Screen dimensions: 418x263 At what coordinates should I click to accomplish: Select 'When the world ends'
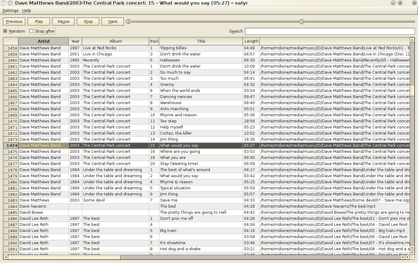[180, 91]
